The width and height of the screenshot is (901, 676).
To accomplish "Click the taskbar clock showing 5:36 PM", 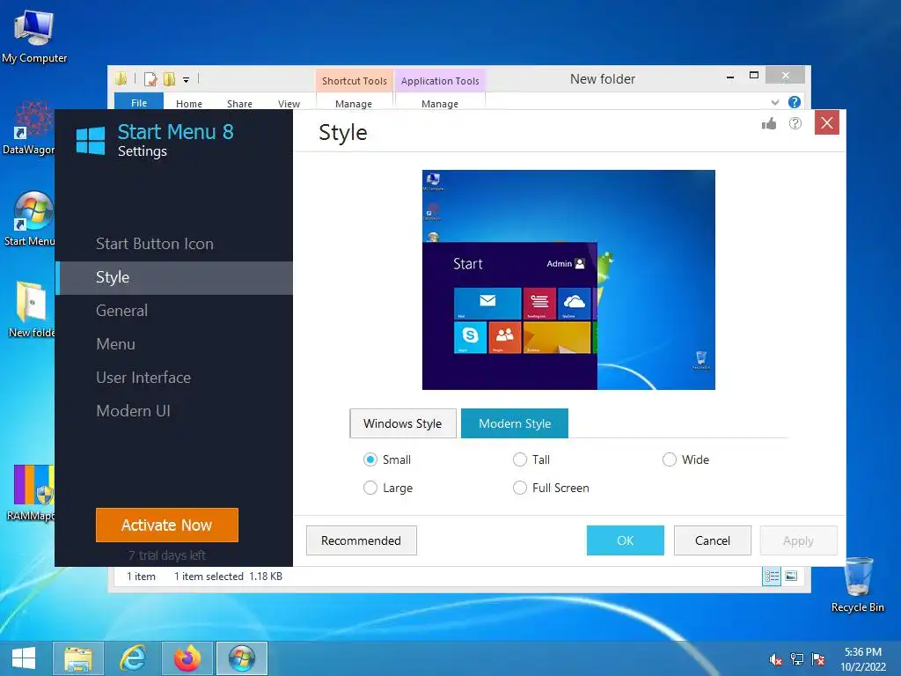I will tap(863, 659).
